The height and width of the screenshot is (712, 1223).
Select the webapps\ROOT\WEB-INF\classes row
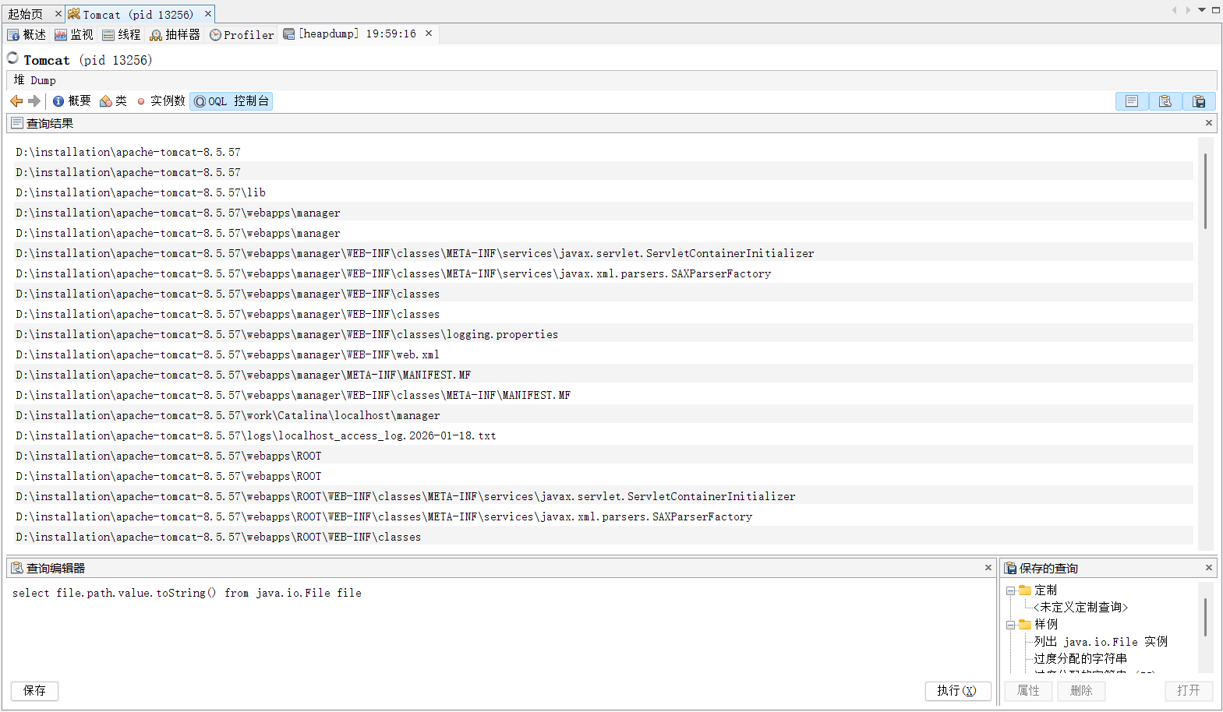point(603,537)
